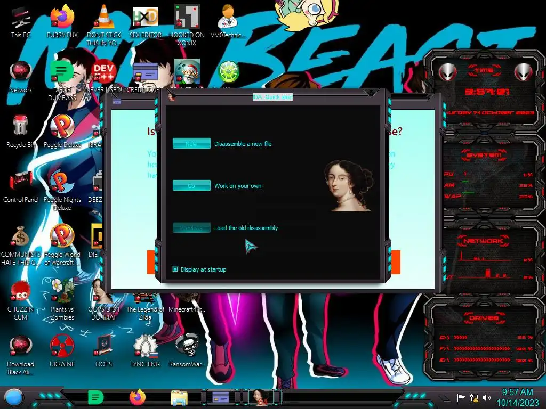Click the right alien head on TIME gadget
This screenshot has height=409, width=546.
[x=524, y=72]
